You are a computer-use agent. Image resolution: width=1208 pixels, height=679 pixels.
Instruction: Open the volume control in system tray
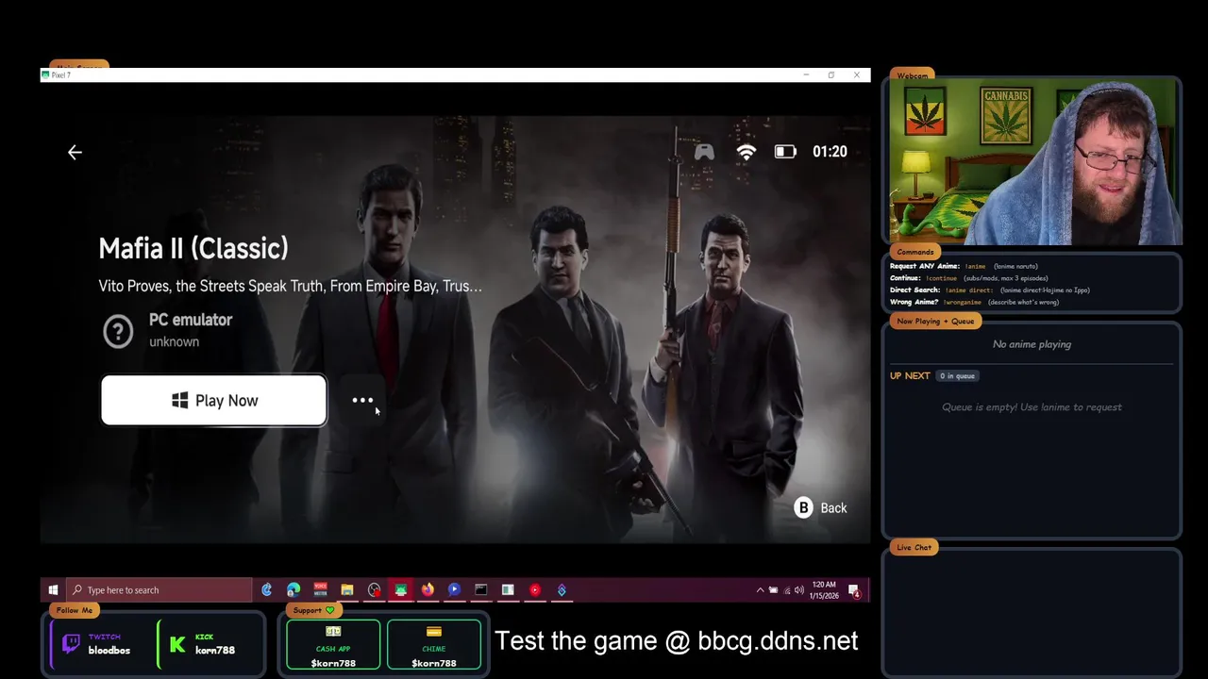[x=799, y=590]
